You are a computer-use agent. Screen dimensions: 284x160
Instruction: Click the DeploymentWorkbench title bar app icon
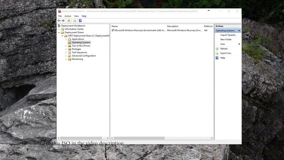59,11
